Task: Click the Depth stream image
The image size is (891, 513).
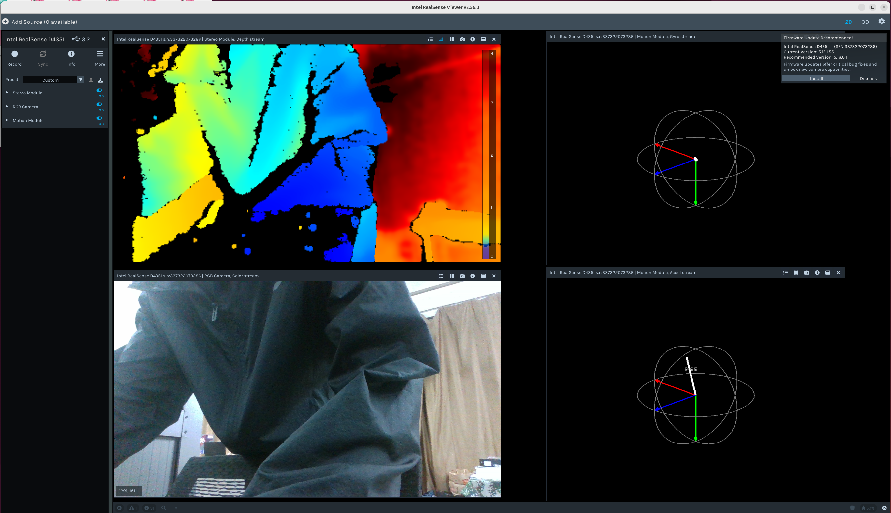Action: [x=307, y=153]
